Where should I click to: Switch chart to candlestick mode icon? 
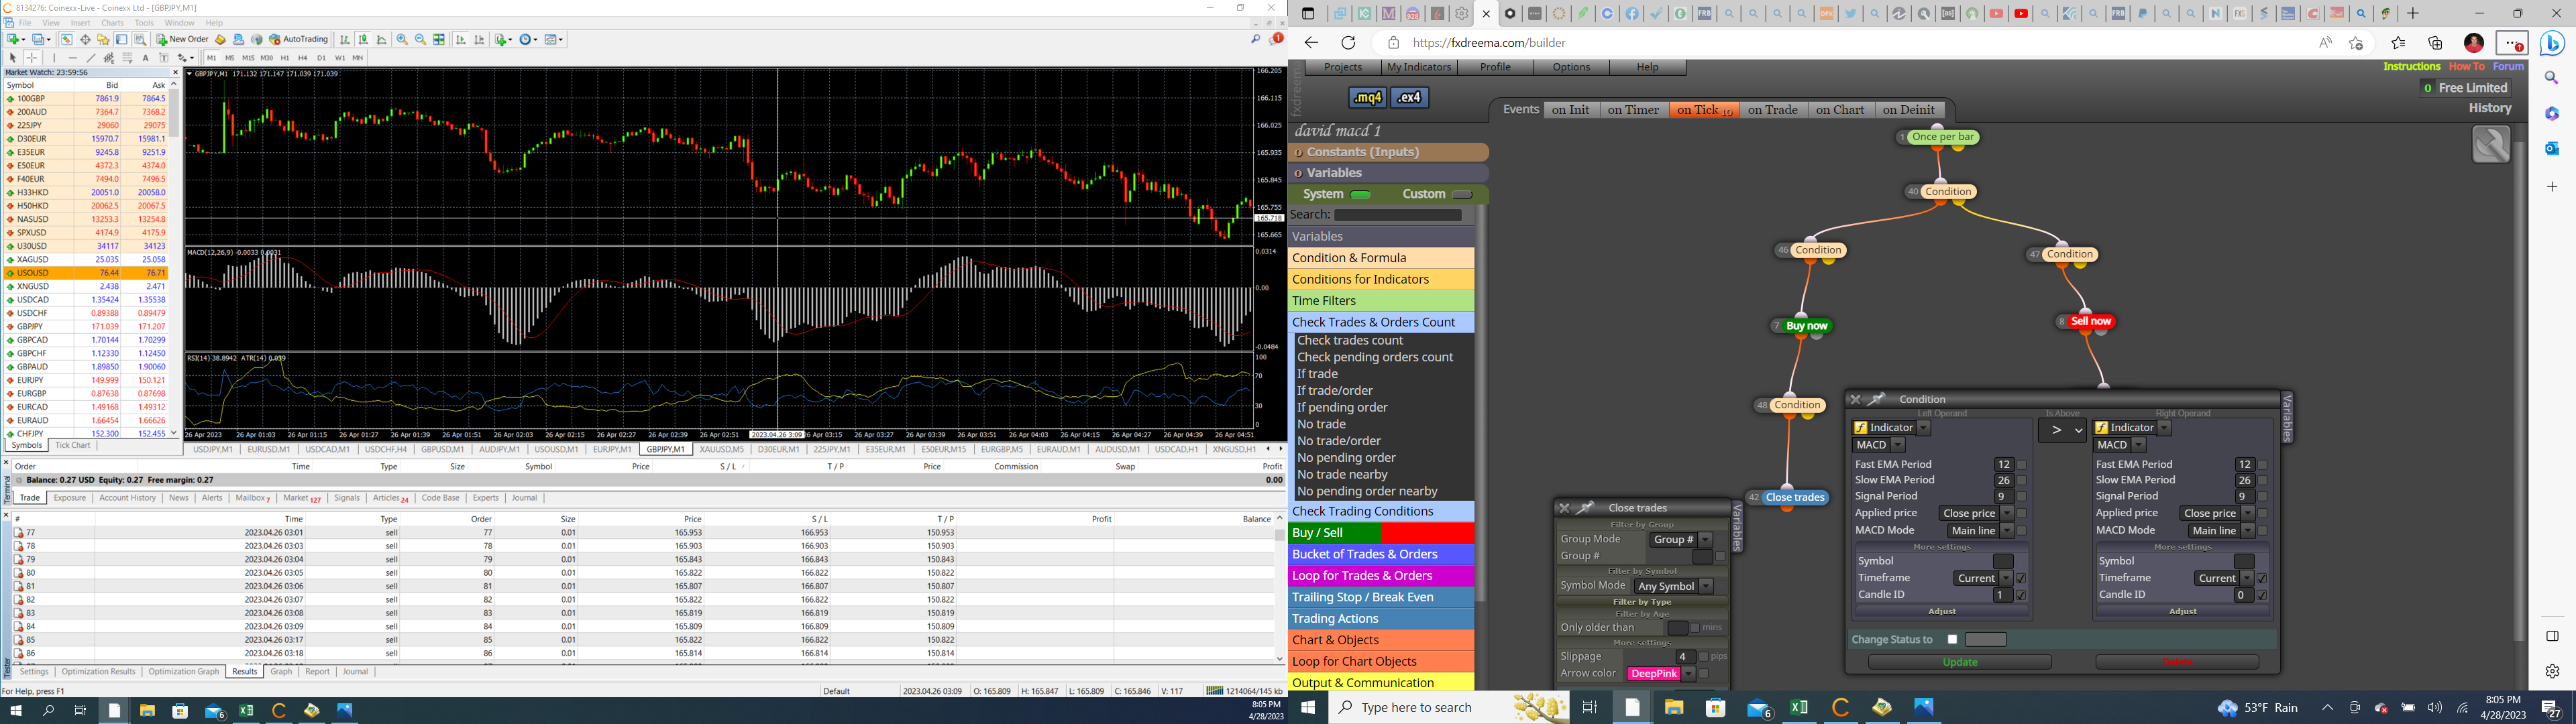pos(363,39)
